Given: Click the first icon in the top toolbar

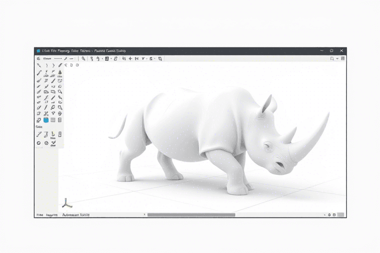Looking at the screenshot, I should pos(39,58).
